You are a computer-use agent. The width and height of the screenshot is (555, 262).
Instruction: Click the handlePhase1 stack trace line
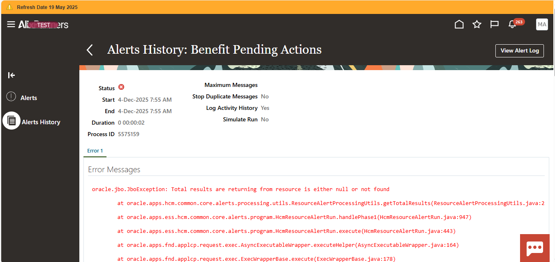tap(294, 217)
